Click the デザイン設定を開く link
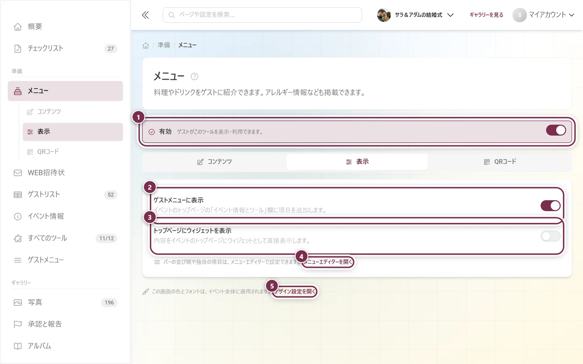 point(295,292)
